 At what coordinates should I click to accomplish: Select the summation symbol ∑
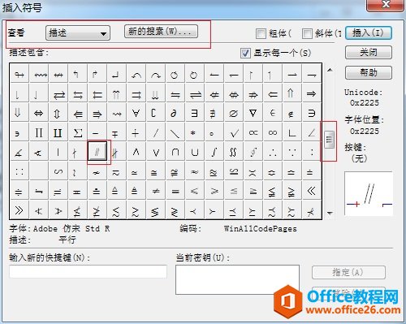tap(78, 132)
